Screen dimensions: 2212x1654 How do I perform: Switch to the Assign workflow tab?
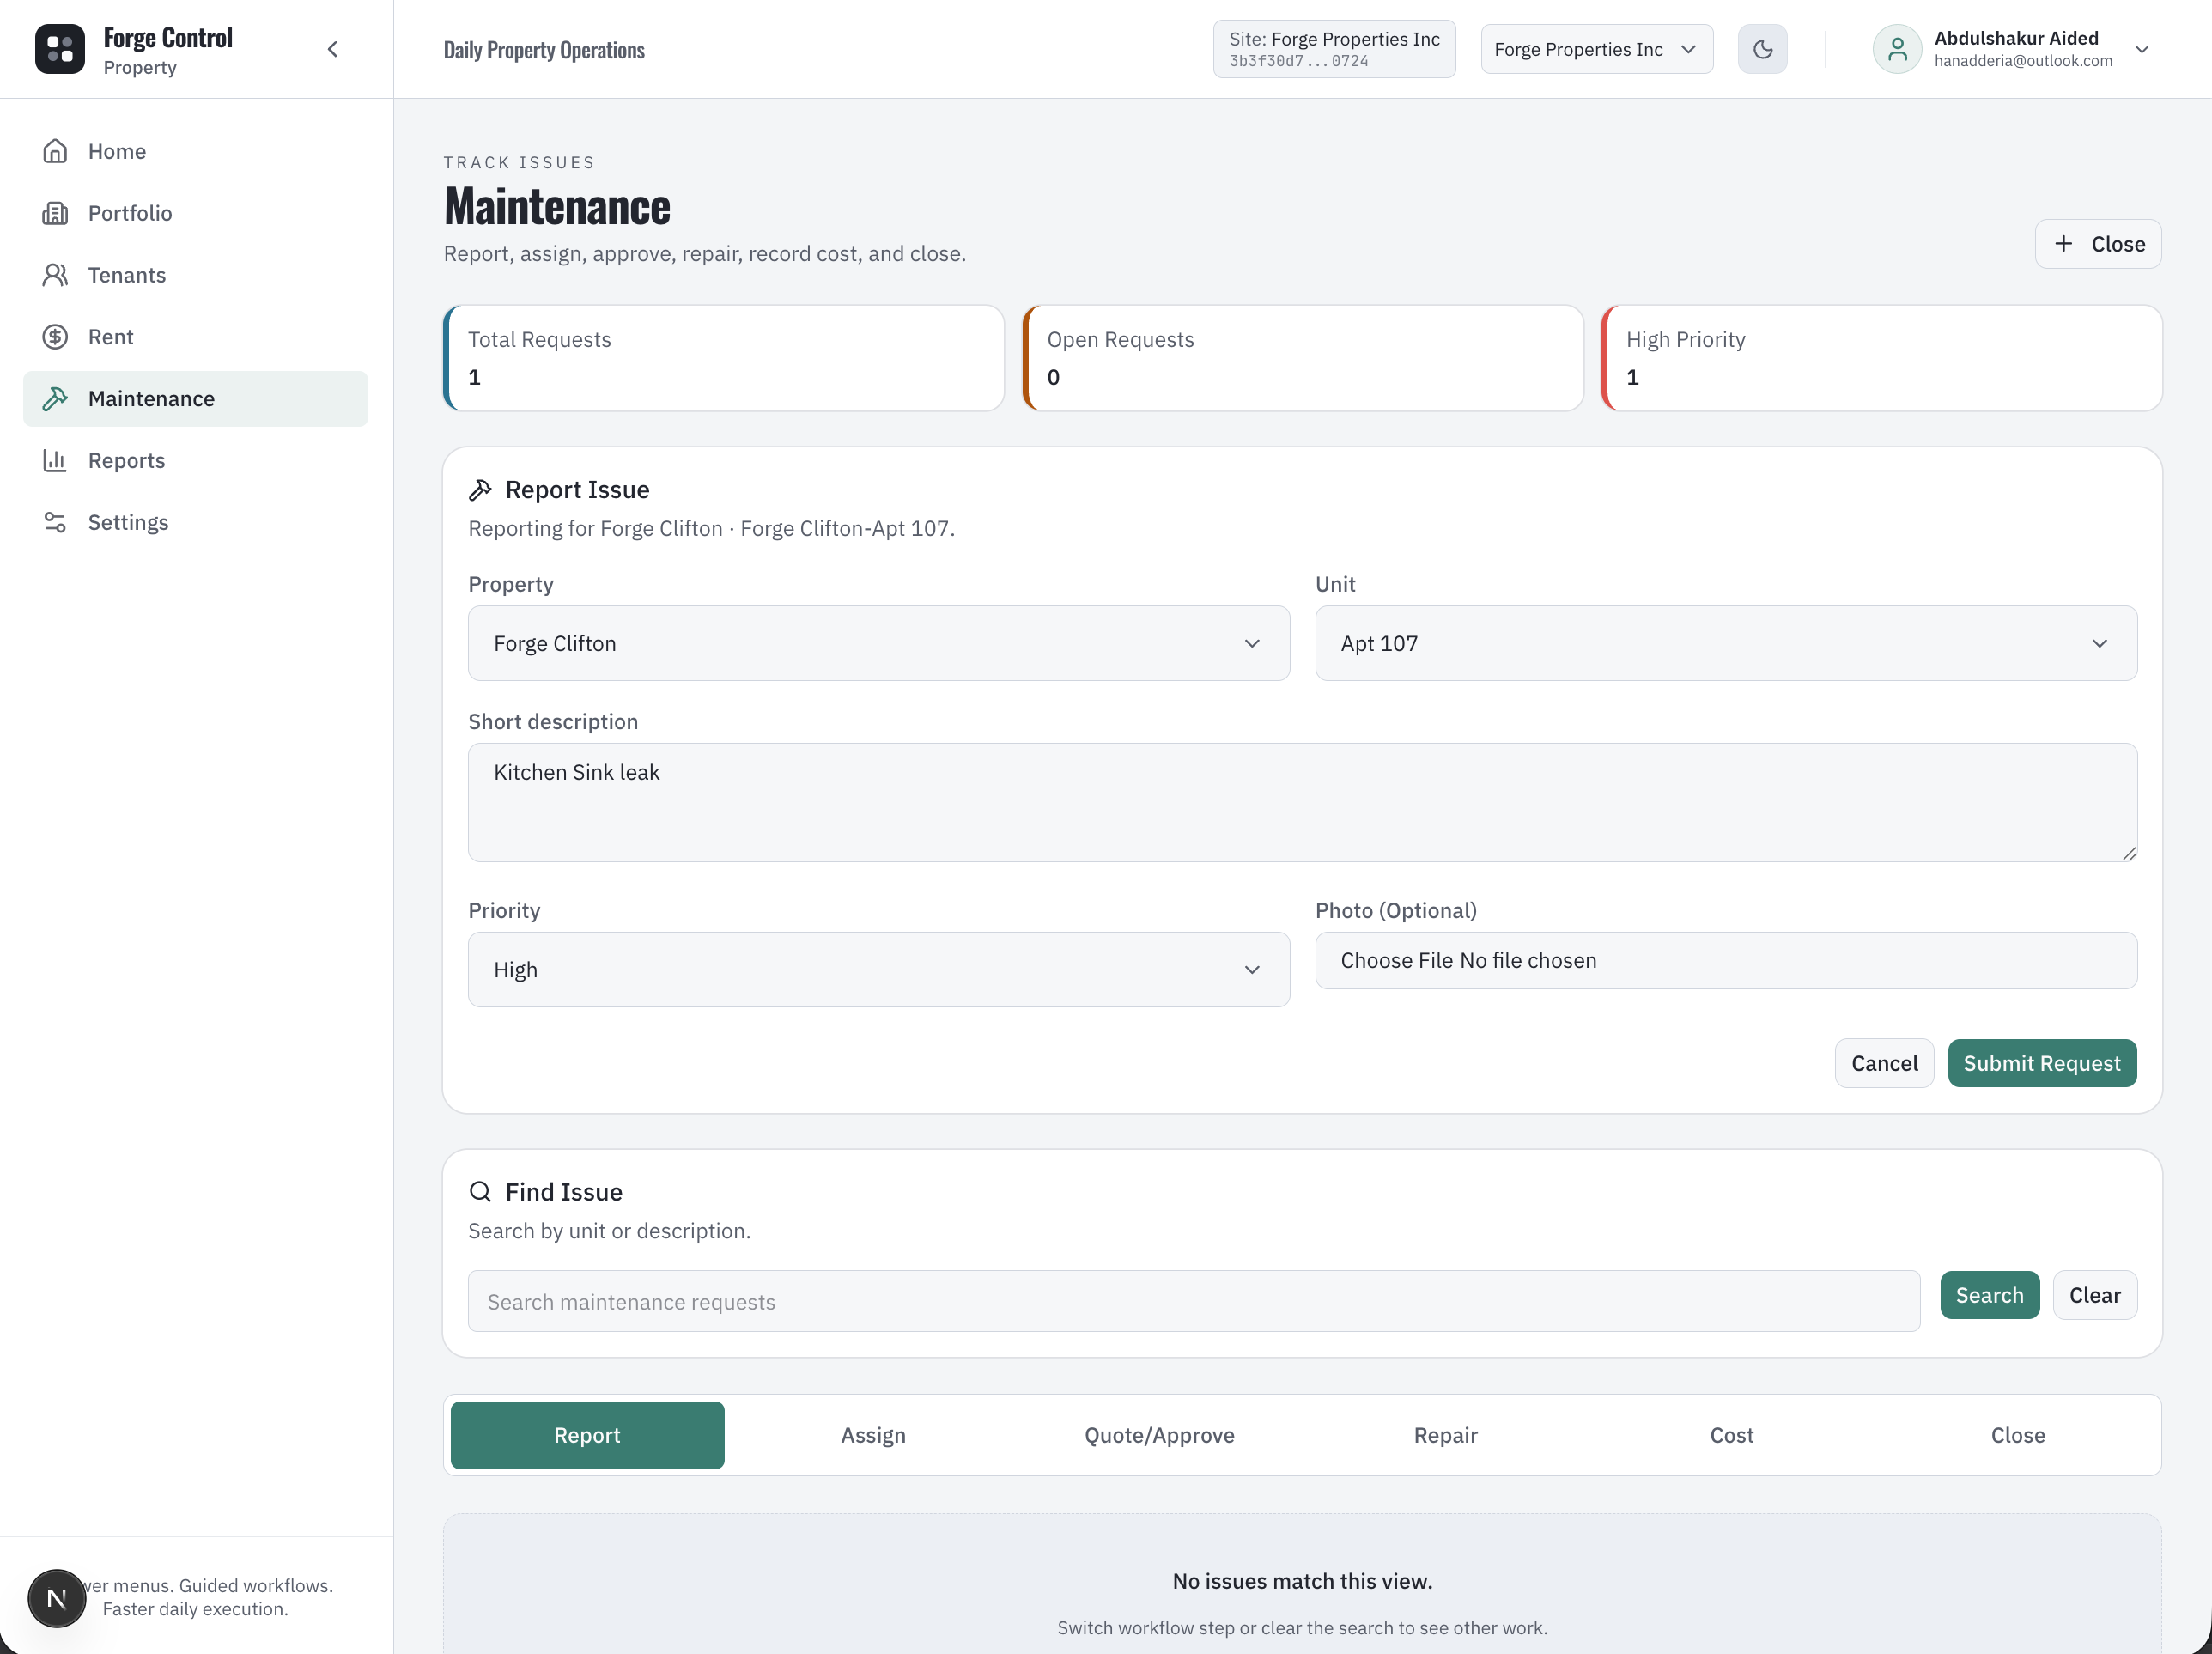873,1435
